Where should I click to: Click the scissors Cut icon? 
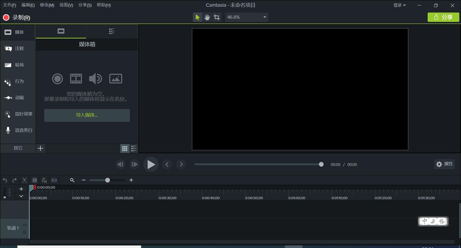coord(24,180)
